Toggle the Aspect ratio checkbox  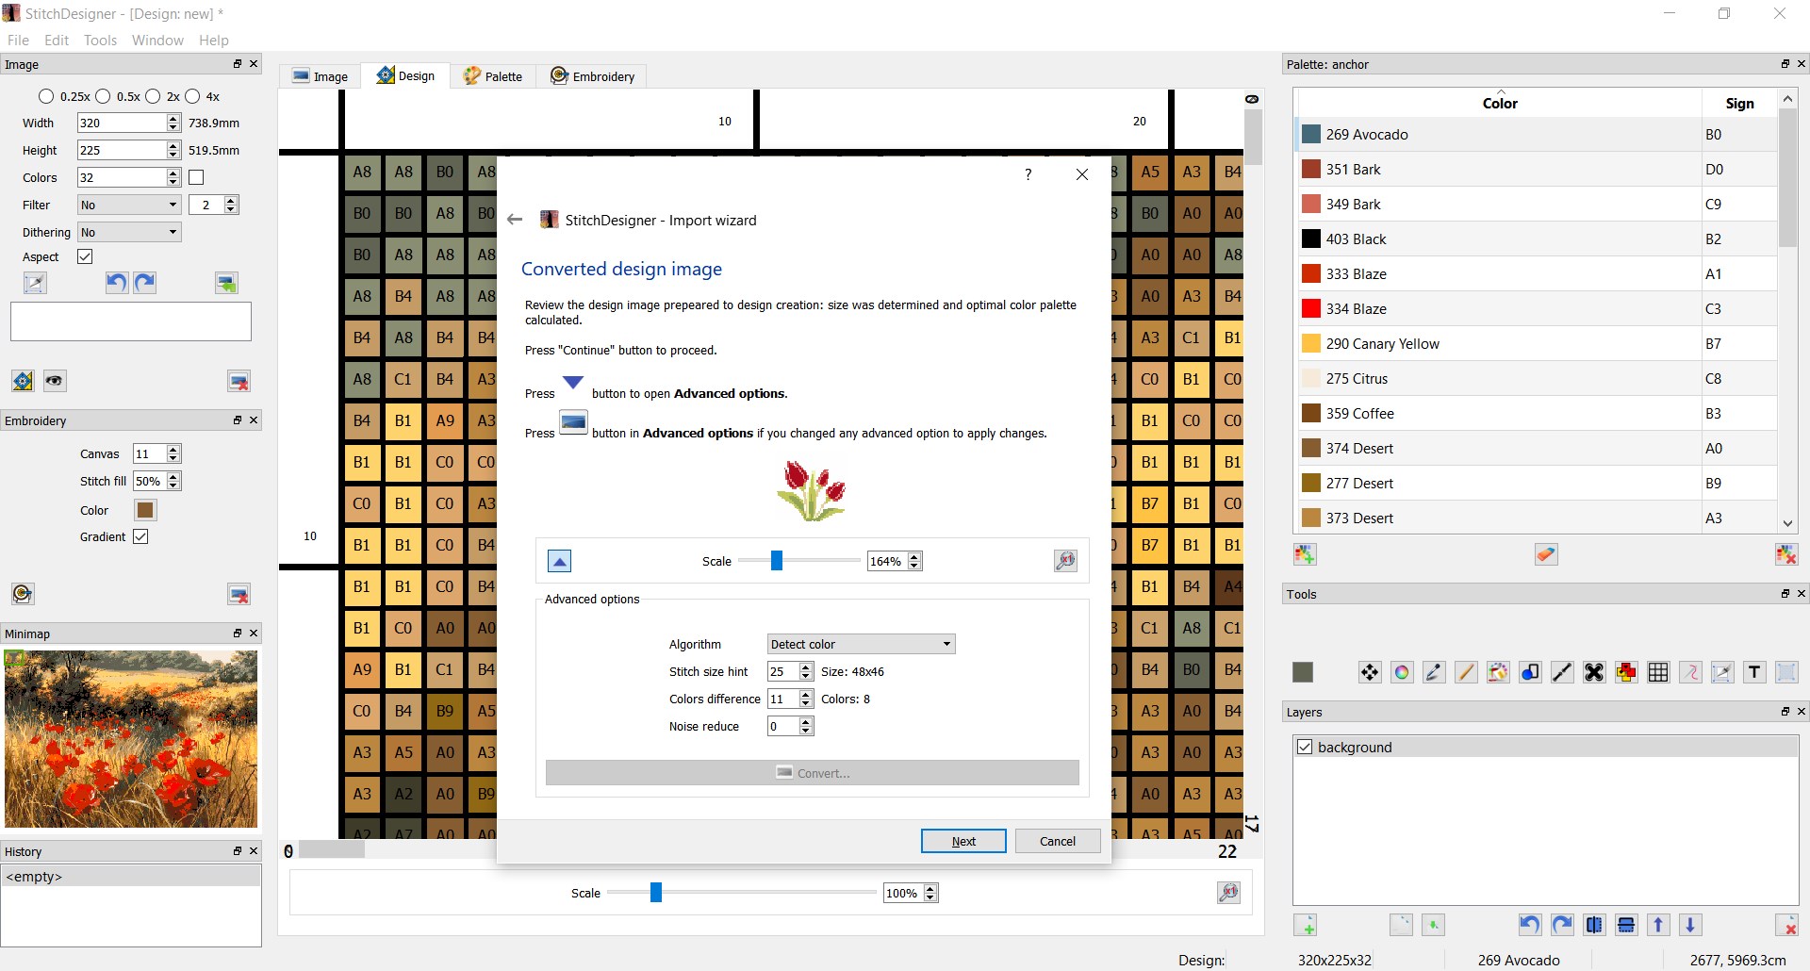[x=84, y=256]
